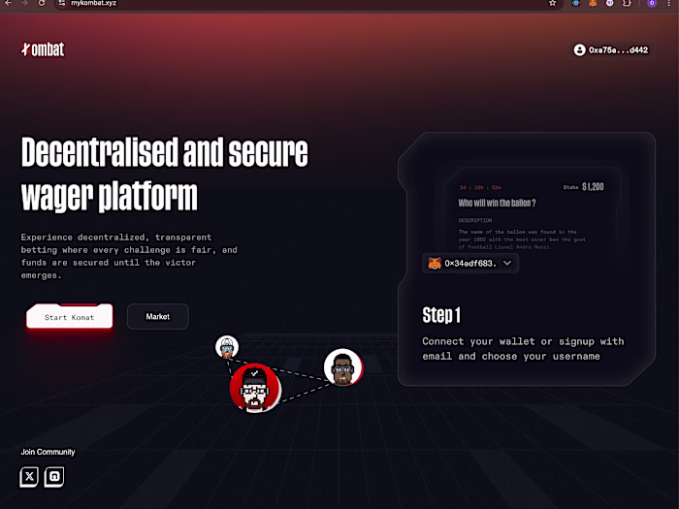
Task: Click the red countdown timer on the card
Action: [480, 187]
